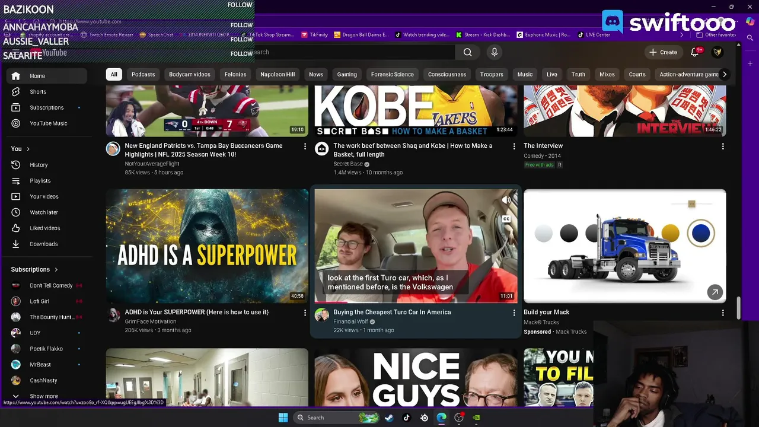Select the Gaming filter chip

click(347, 74)
